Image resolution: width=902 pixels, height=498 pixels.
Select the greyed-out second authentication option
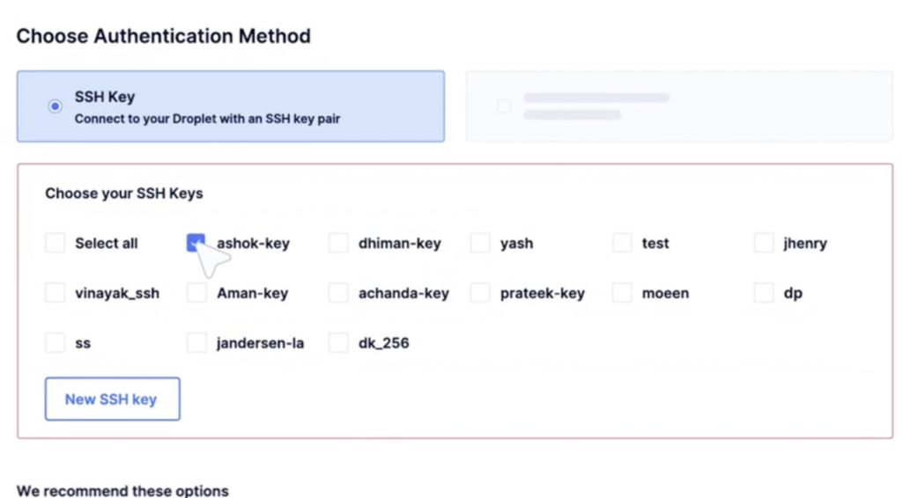(678, 106)
